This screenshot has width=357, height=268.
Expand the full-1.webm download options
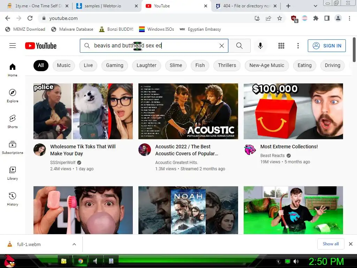pyautogui.click(x=74, y=244)
